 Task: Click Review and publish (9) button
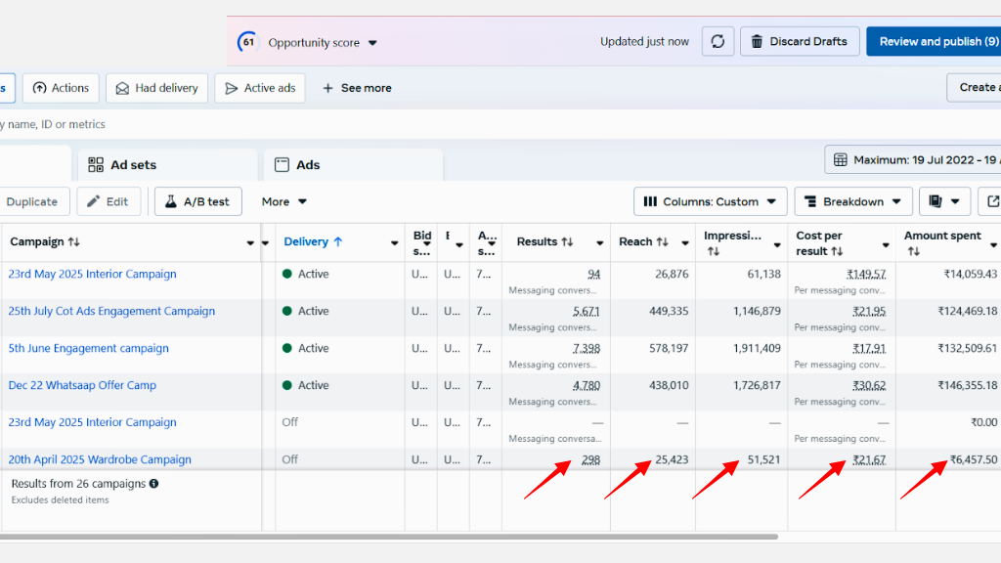(934, 41)
